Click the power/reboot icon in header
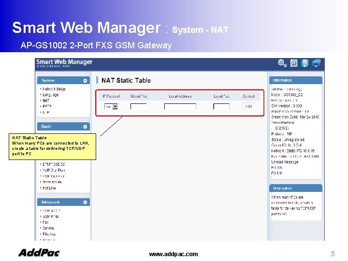The width and height of the screenshot is (348, 261). click(294, 63)
